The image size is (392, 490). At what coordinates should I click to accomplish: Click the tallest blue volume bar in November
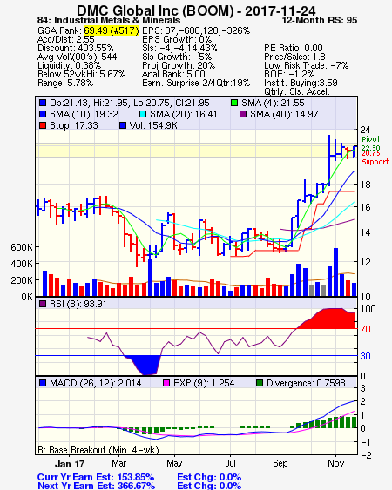click(x=336, y=272)
